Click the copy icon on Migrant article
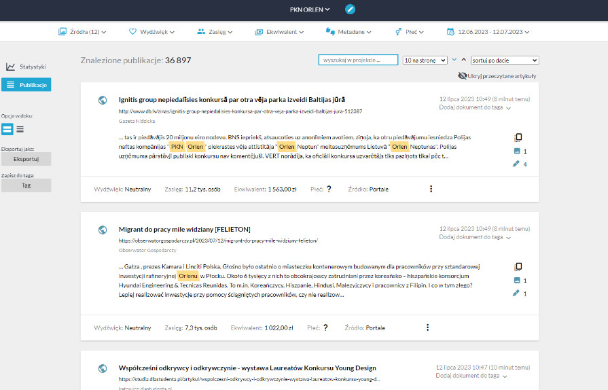This screenshot has width=608, height=390. click(518, 267)
